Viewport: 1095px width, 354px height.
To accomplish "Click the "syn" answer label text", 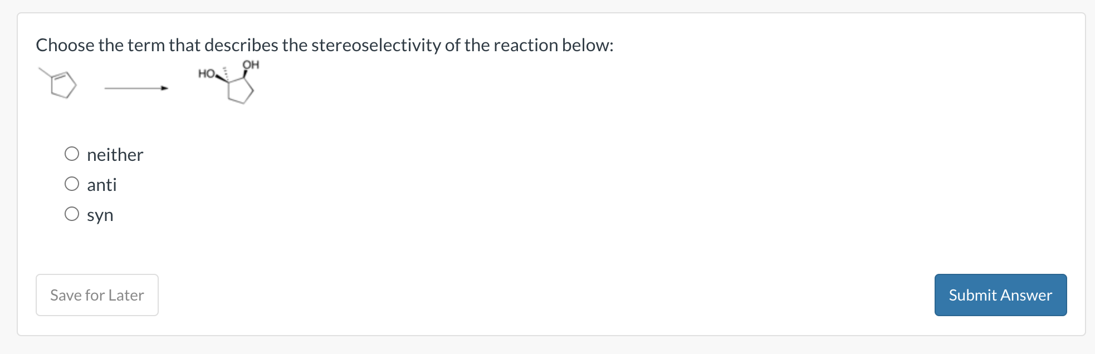I will pos(100,214).
